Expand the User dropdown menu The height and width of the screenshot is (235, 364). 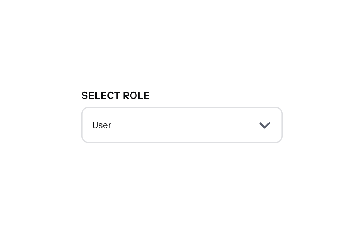(182, 125)
